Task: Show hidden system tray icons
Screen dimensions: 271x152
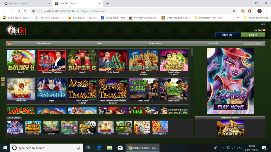Action: click(x=223, y=148)
